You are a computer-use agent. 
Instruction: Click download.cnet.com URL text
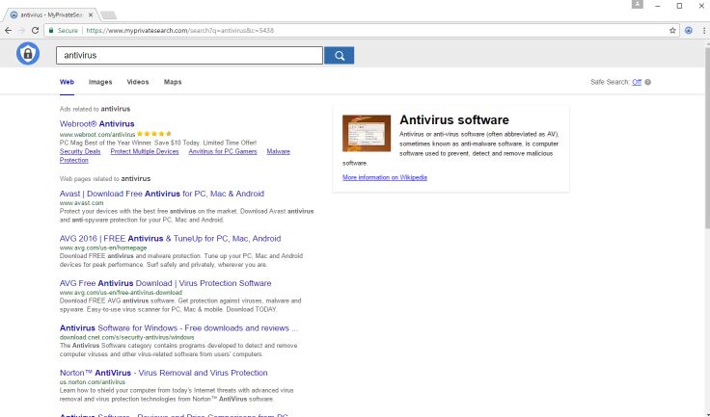(x=126, y=337)
